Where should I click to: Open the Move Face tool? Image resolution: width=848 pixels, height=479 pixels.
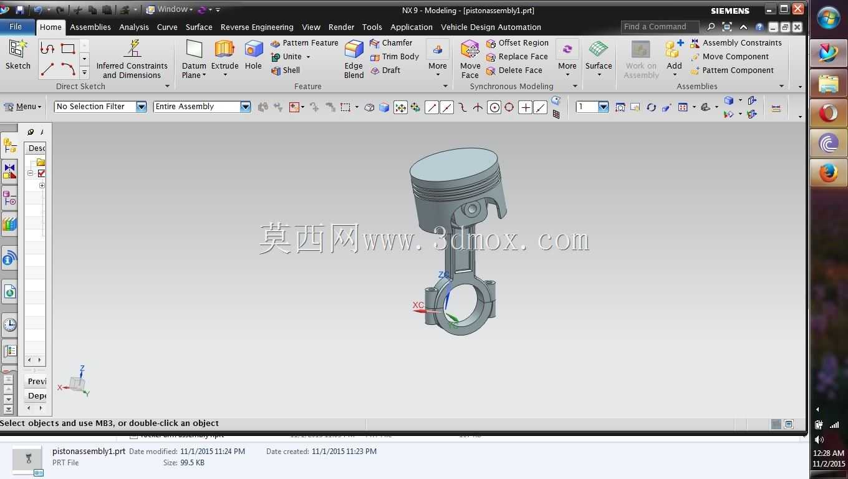[470, 60]
